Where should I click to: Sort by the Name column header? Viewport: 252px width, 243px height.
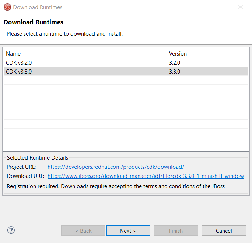[85, 54]
